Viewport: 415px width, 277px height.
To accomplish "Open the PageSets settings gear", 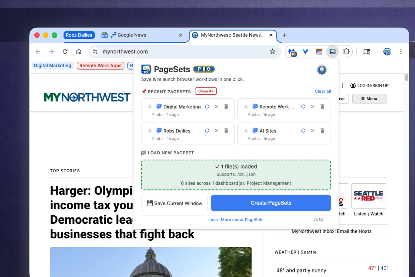I will (322, 70).
